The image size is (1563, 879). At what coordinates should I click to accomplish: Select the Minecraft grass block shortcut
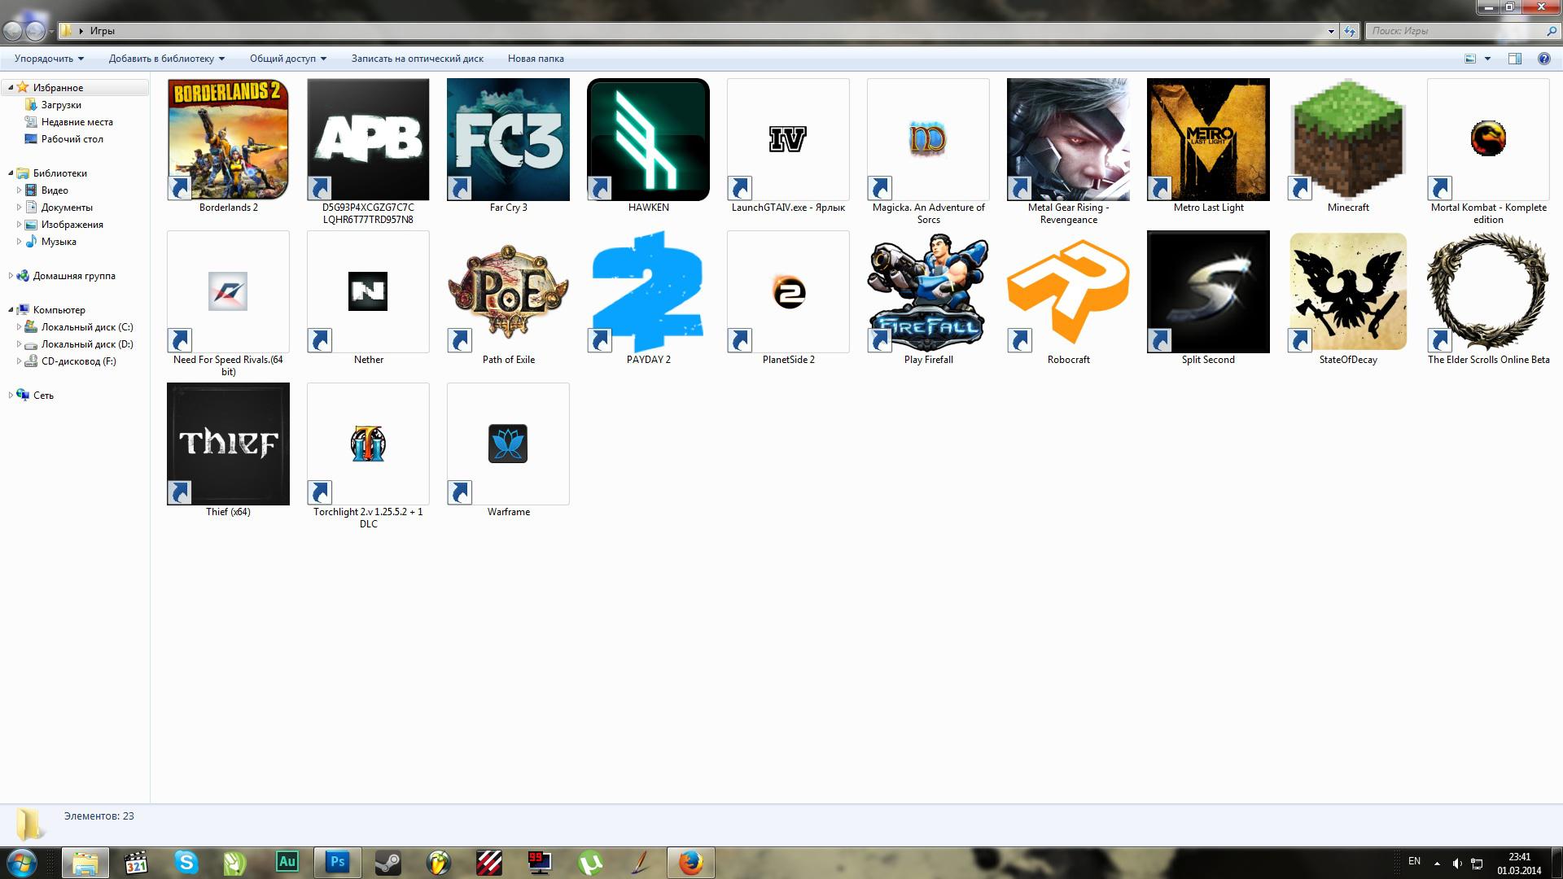1348,139
